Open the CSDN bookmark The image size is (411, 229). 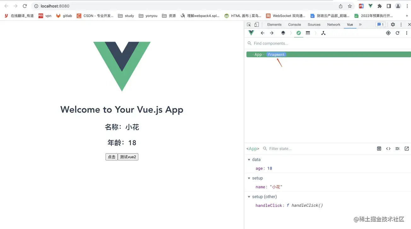(x=95, y=15)
